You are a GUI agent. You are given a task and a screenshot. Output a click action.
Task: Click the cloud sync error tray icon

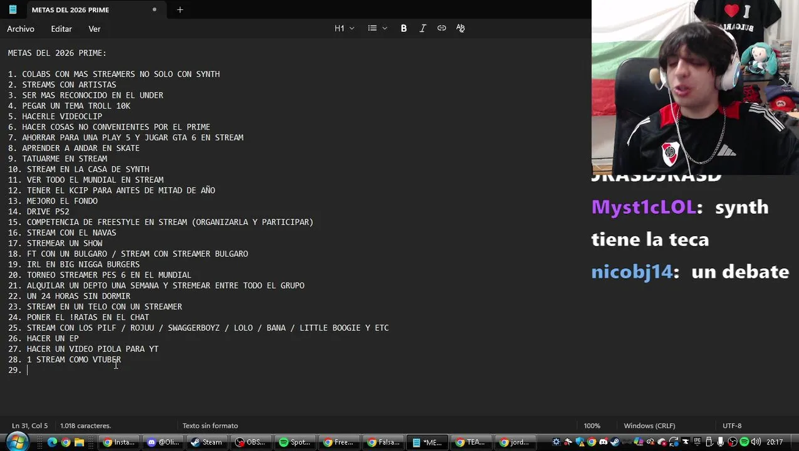[x=662, y=442]
